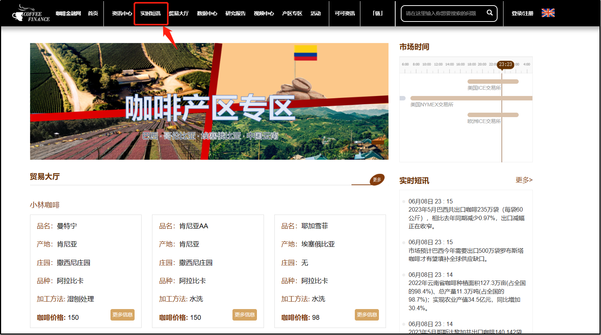Click 咖啡价格: 98 text
The width and height of the screenshot is (601, 335).
300,318
